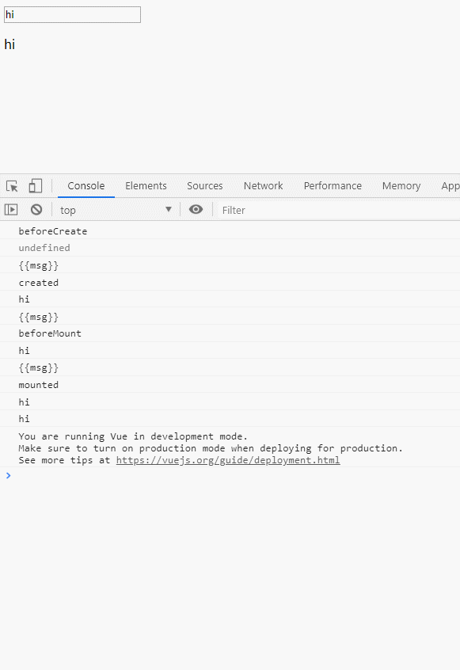The image size is (460, 670).
Task: Clear console with the ban icon
Action: click(36, 209)
